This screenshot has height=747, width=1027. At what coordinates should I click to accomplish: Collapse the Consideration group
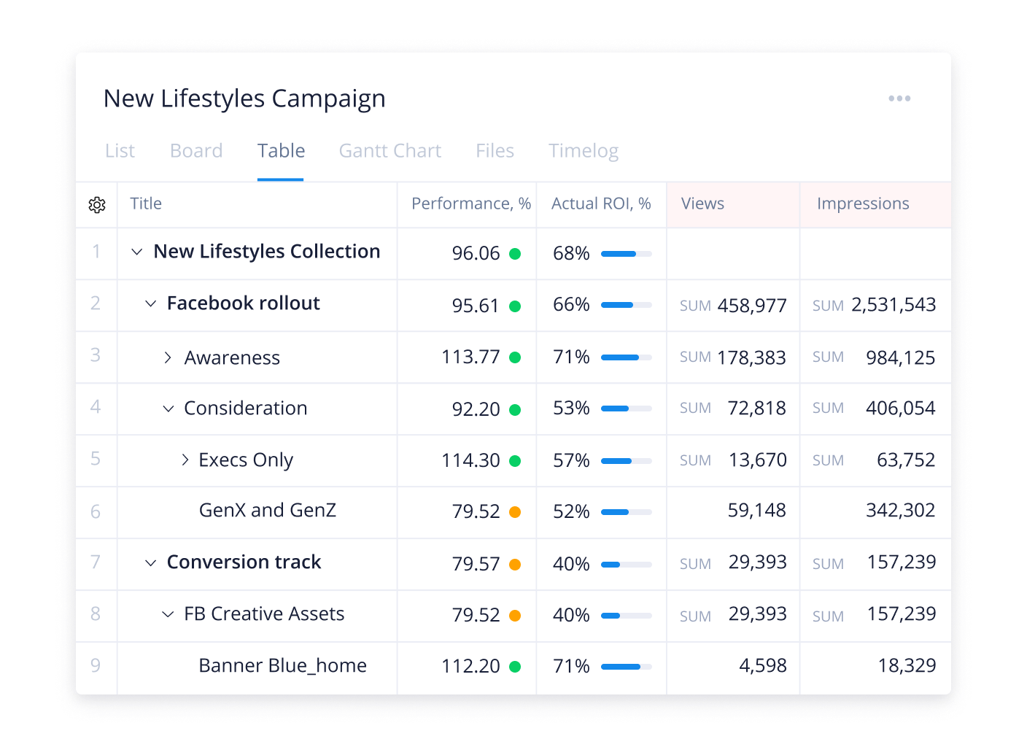[x=168, y=409]
